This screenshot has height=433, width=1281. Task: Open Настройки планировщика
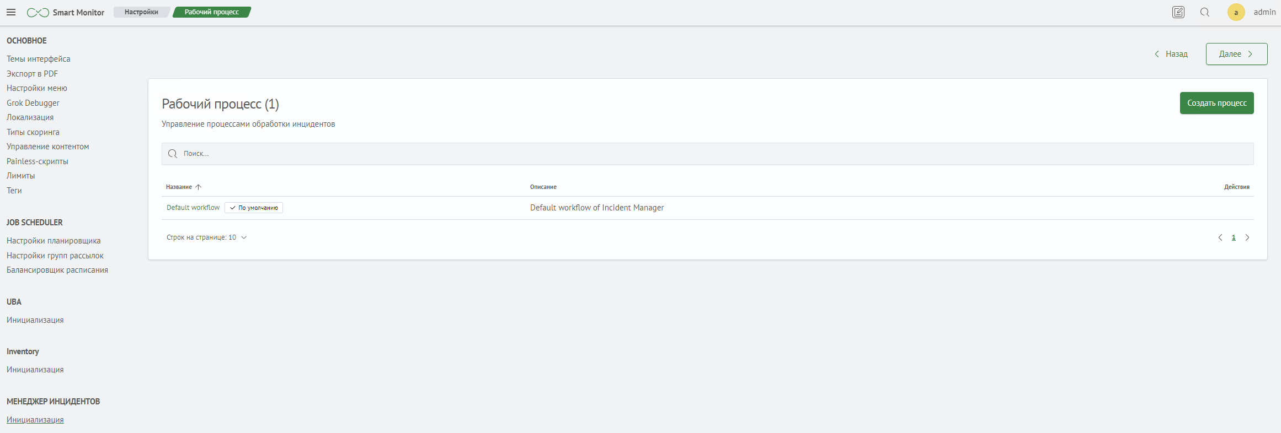[54, 241]
